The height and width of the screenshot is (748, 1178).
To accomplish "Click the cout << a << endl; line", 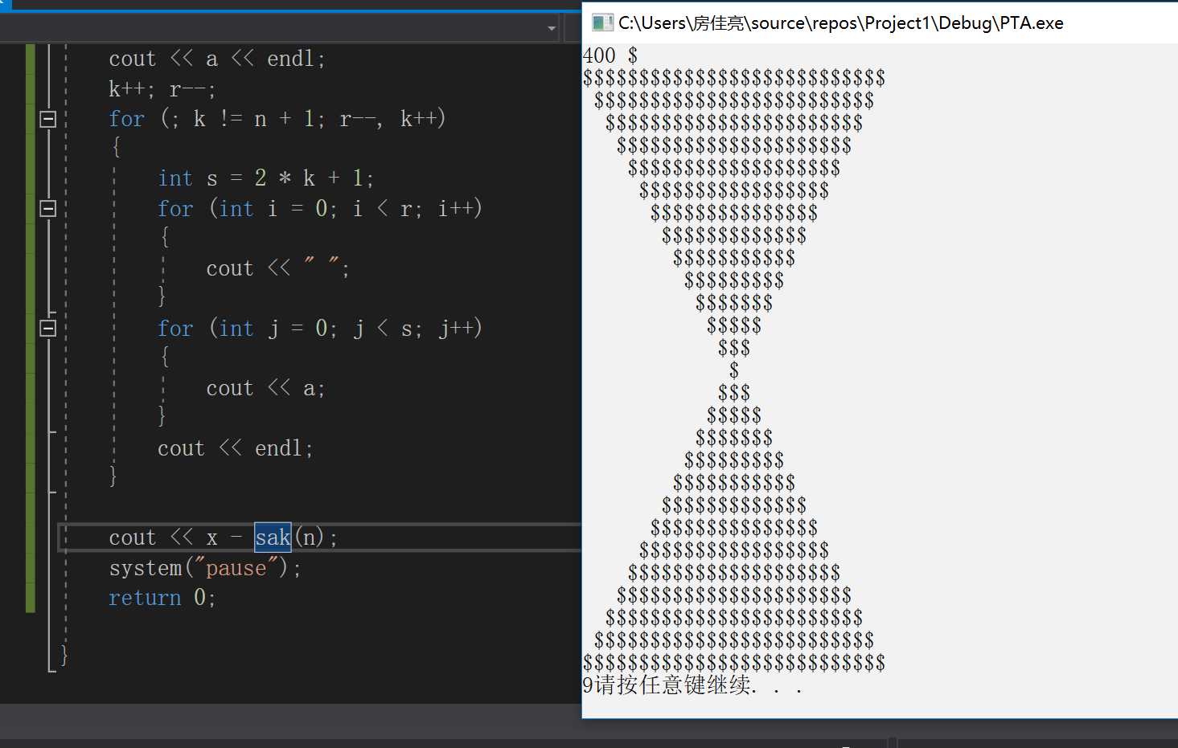I will click(217, 59).
